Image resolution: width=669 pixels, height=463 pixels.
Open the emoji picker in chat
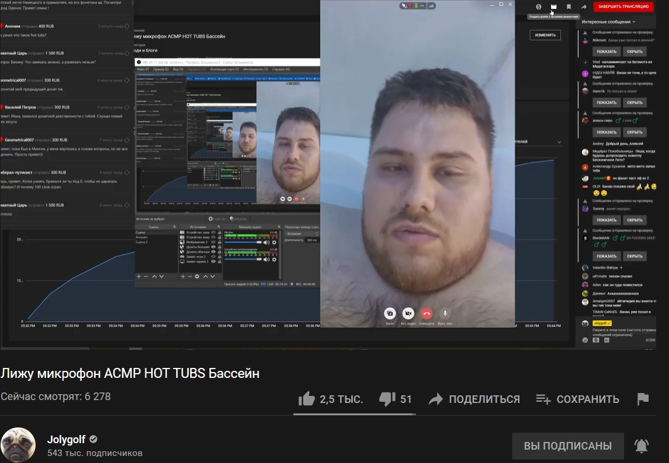pos(585,340)
